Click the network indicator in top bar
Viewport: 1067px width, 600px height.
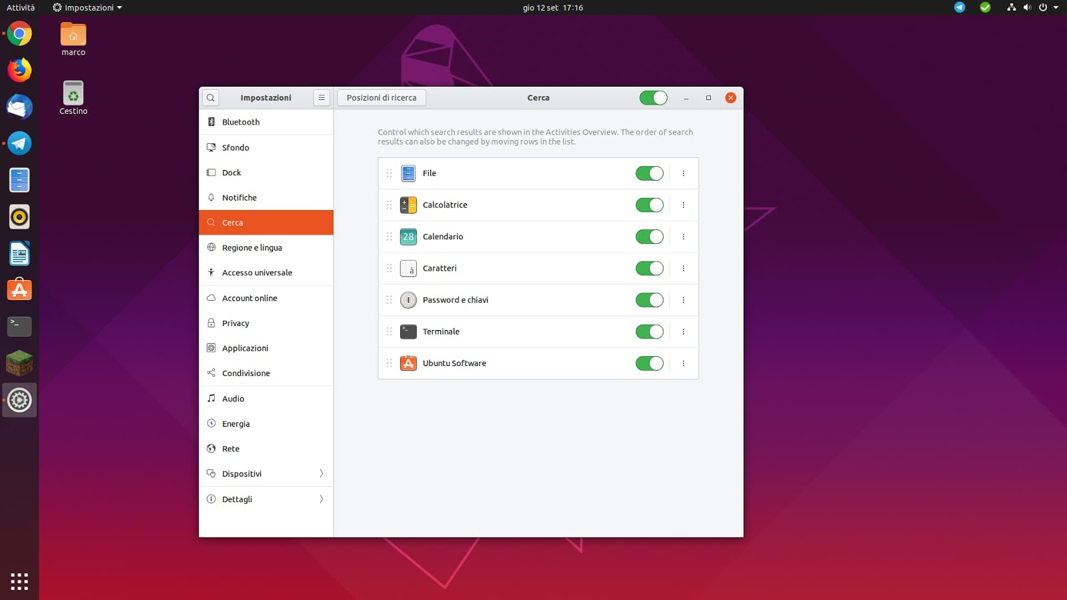pyautogui.click(x=1011, y=7)
